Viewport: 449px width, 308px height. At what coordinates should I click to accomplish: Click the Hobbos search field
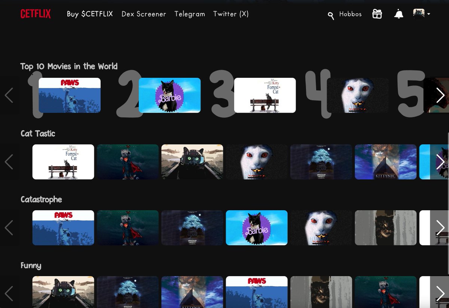351,14
